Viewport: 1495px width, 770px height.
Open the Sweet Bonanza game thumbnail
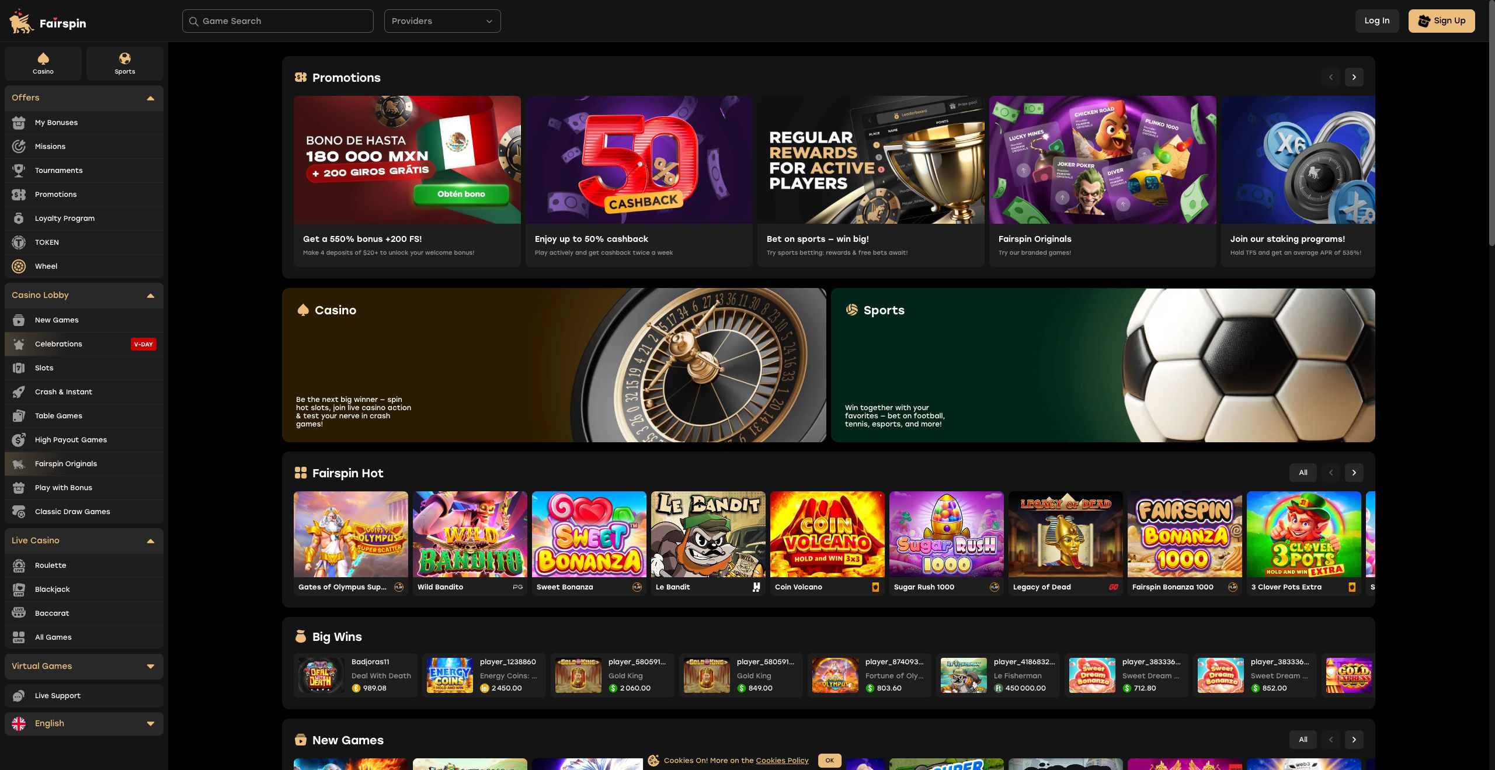pos(589,535)
